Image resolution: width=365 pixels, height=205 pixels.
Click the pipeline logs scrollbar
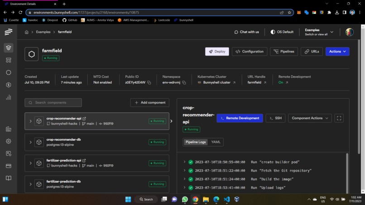tap(347, 172)
